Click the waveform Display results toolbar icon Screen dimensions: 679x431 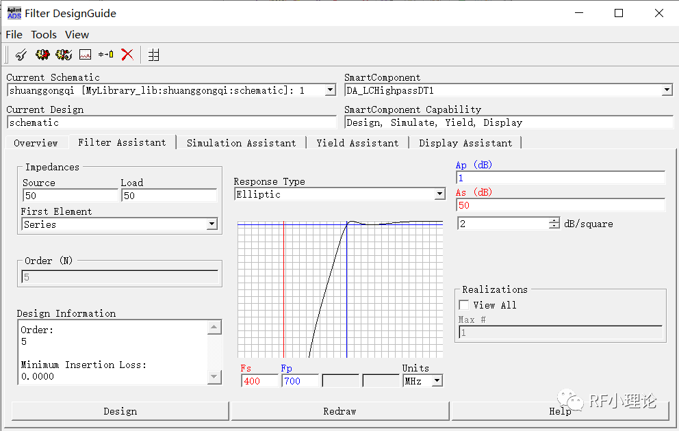point(86,55)
